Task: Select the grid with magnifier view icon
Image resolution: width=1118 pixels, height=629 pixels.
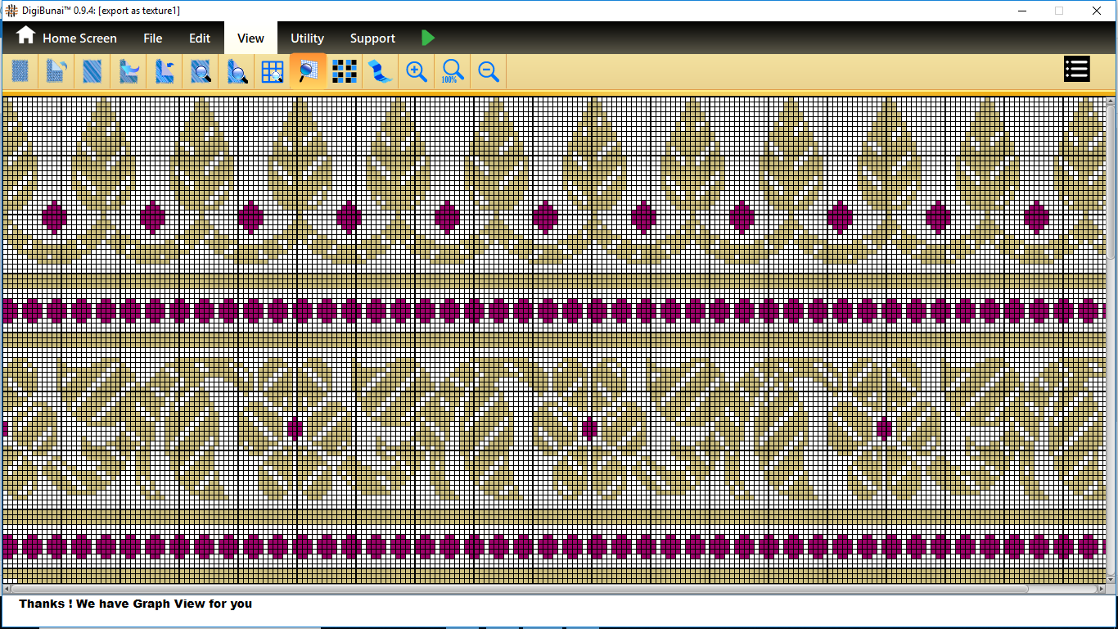Action: 273,72
